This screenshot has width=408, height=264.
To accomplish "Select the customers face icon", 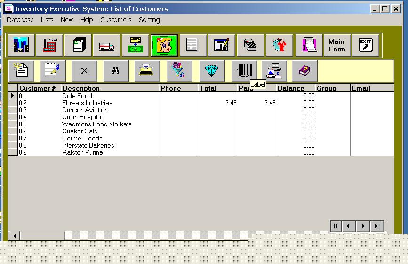I will coord(164,45).
